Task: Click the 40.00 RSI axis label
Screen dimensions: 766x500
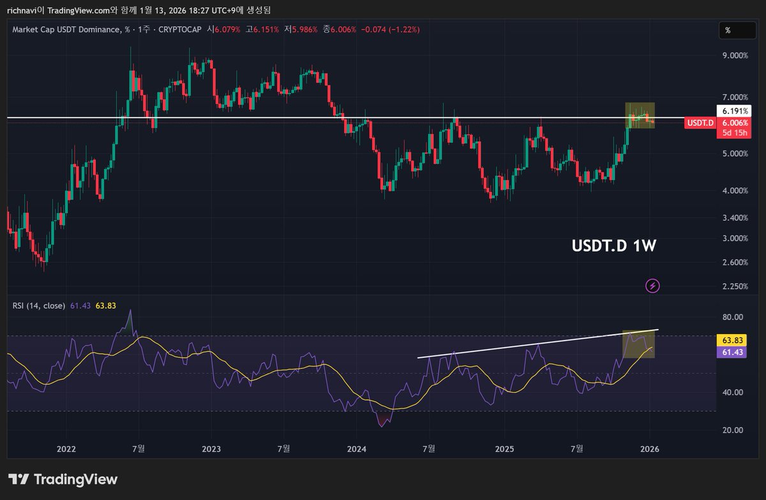Action: [732, 392]
